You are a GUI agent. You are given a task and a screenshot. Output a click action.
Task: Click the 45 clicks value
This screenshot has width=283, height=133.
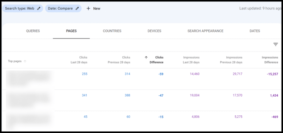(x=86, y=117)
